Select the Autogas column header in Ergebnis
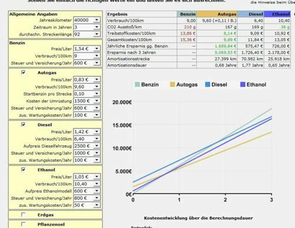The image size is (295, 228). coord(217,14)
